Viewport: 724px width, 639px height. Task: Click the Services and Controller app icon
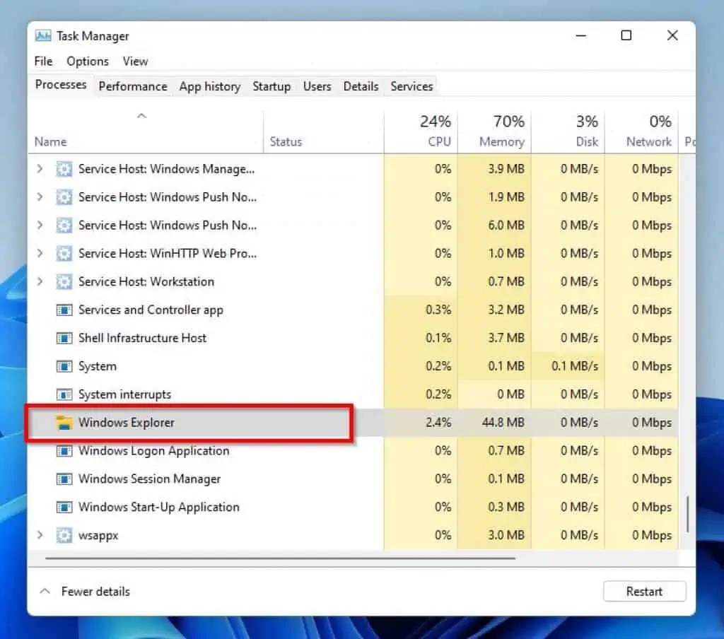point(63,310)
